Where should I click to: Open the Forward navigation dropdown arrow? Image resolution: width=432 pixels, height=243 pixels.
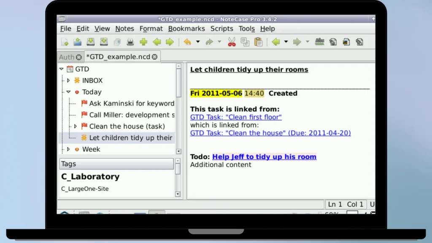(308, 42)
